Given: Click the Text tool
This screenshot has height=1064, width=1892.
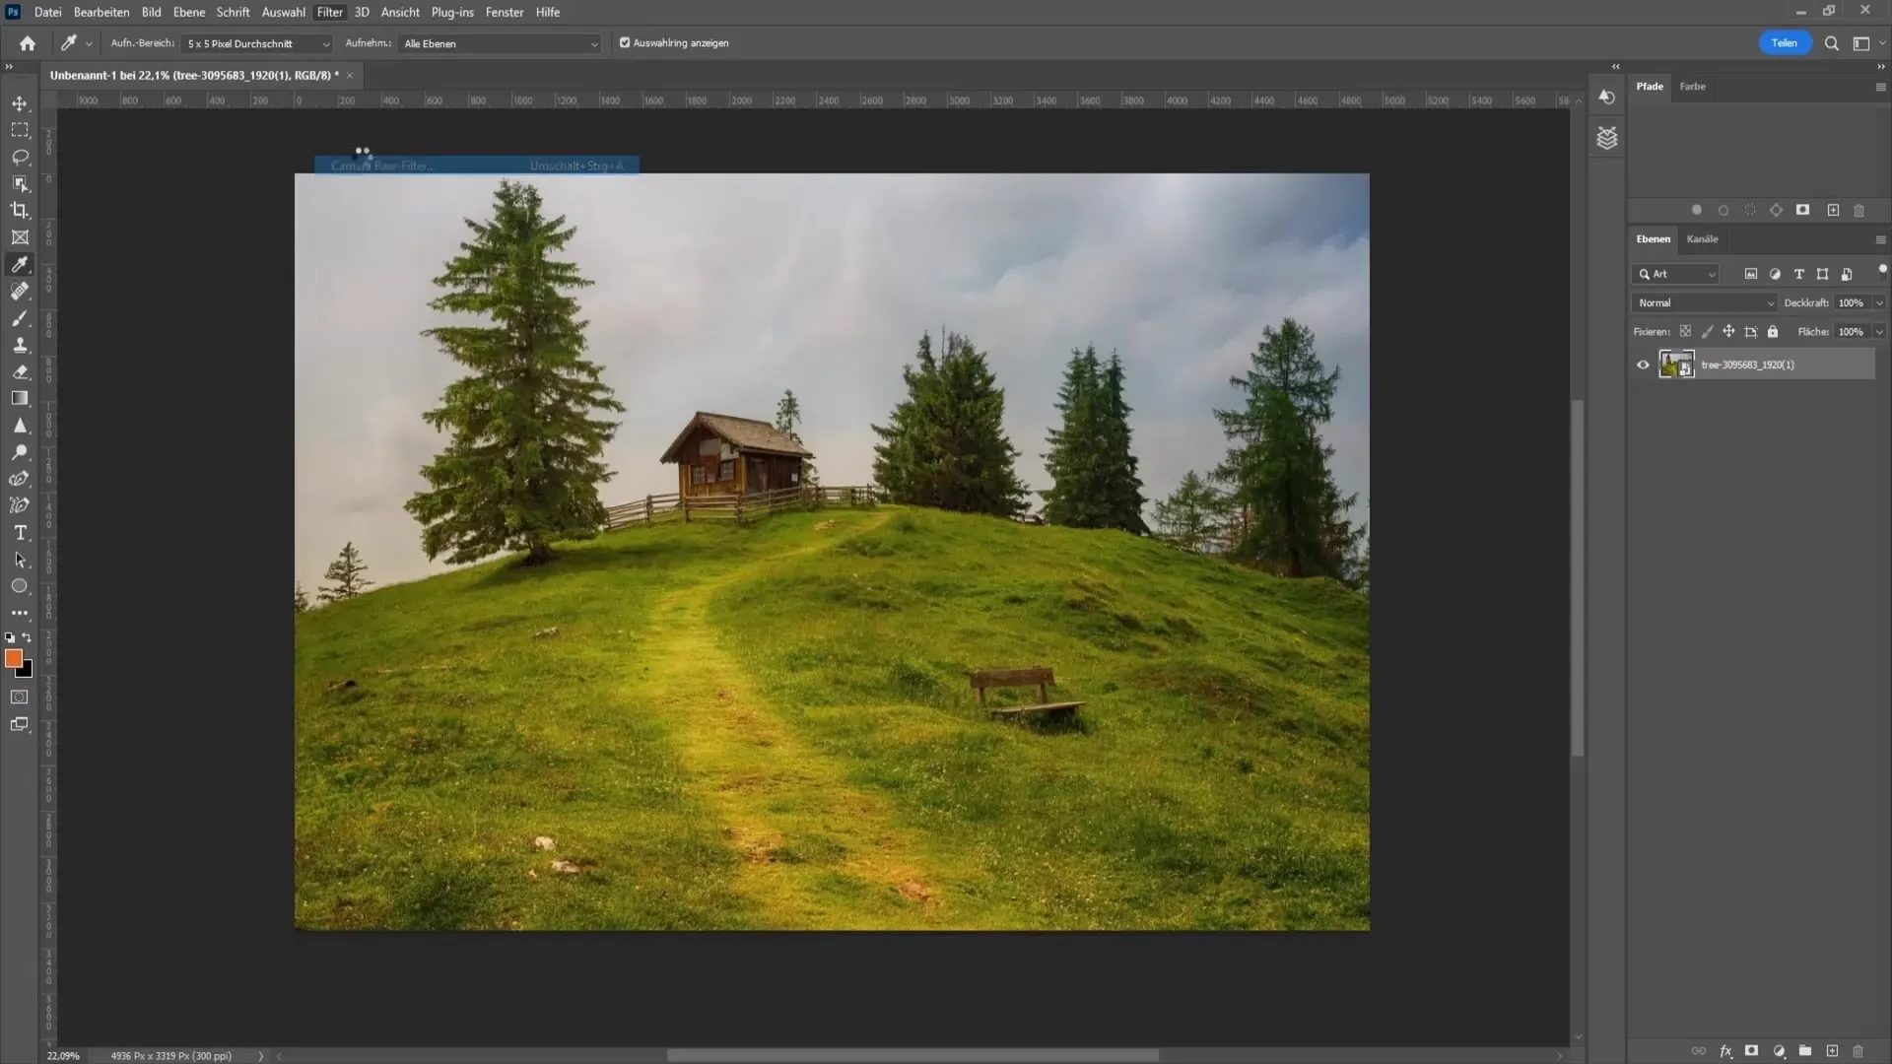Looking at the screenshot, I should [20, 533].
